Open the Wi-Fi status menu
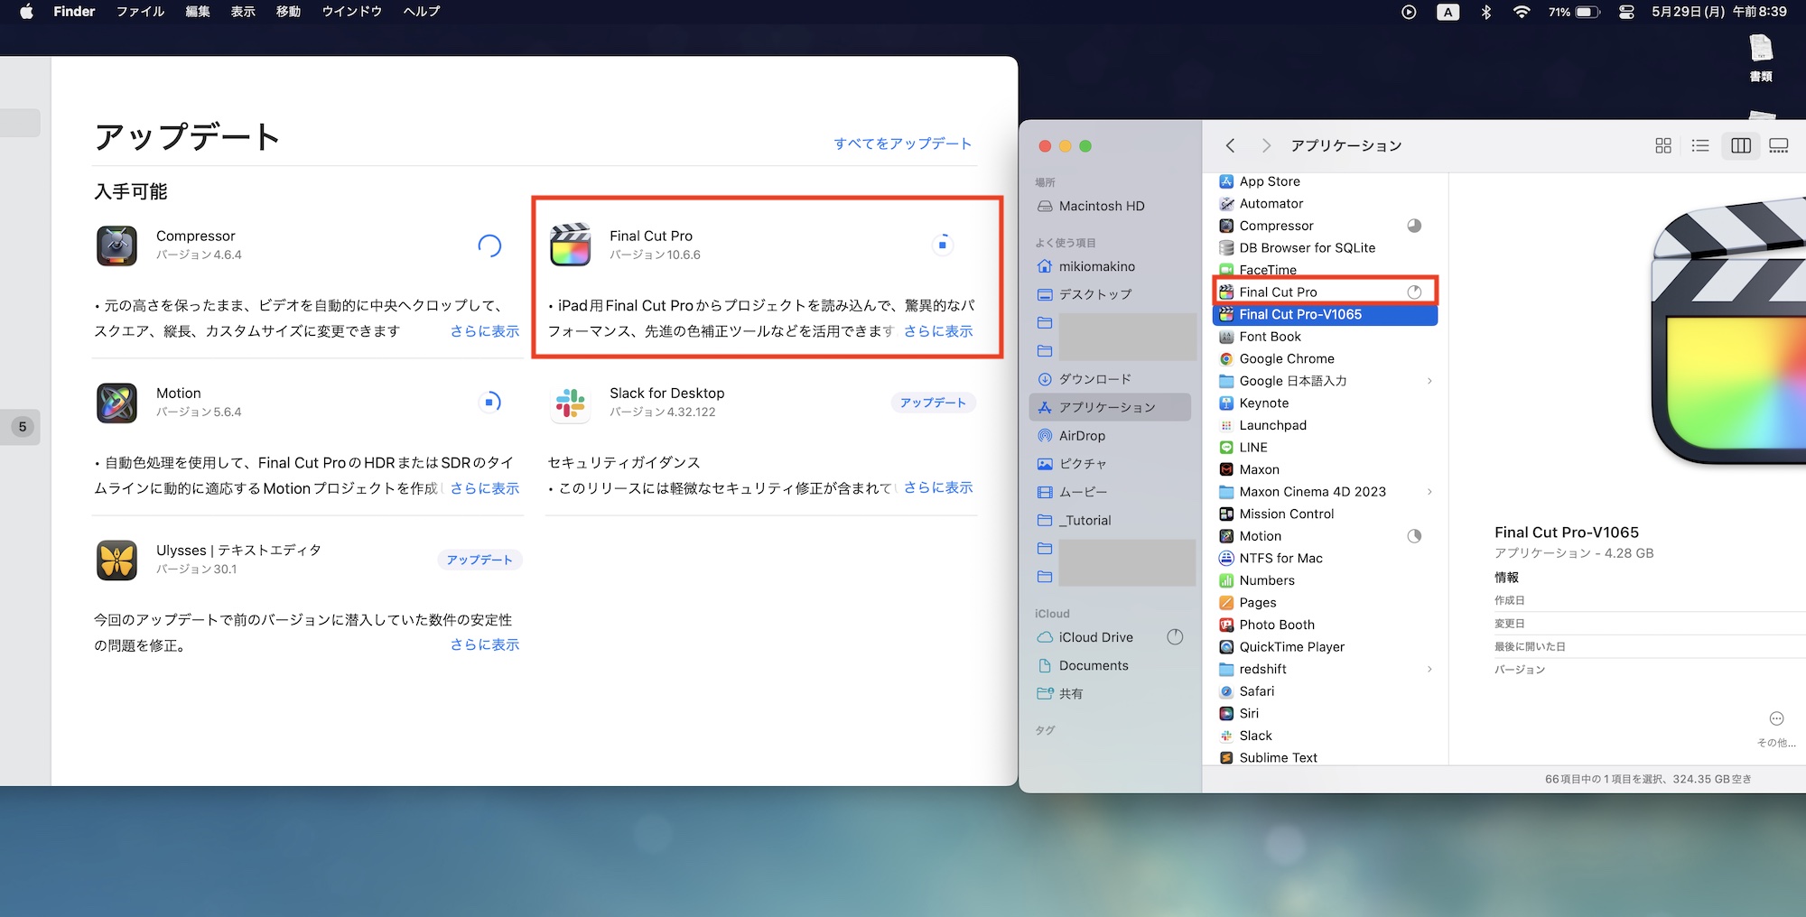This screenshot has width=1806, height=917. click(1522, 12)
